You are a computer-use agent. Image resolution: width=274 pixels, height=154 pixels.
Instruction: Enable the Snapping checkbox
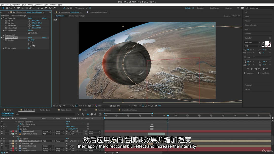[76, 8]
